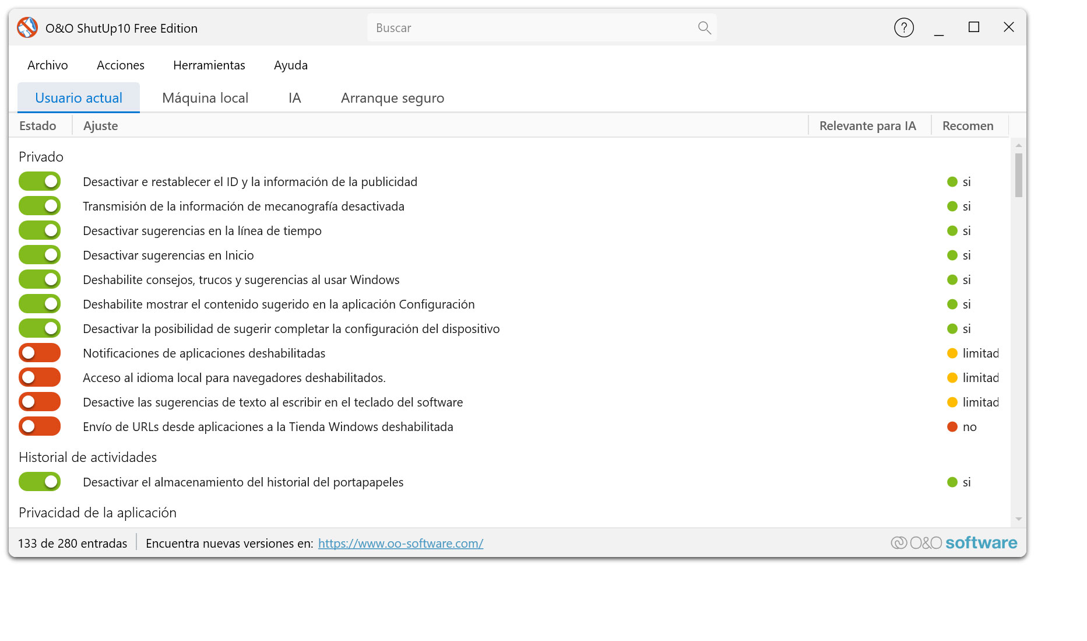Select the Usuario actual tab
Viewport: 1087px width, 641px height.
point(79,97)
